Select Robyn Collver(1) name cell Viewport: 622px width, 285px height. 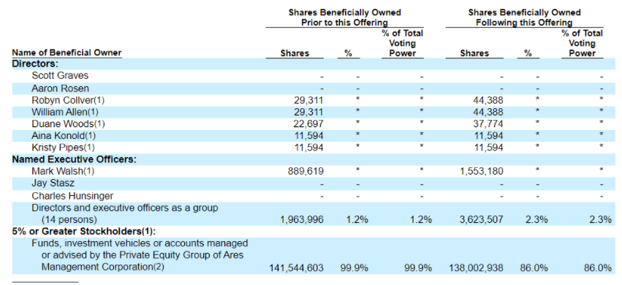point(67,100)
